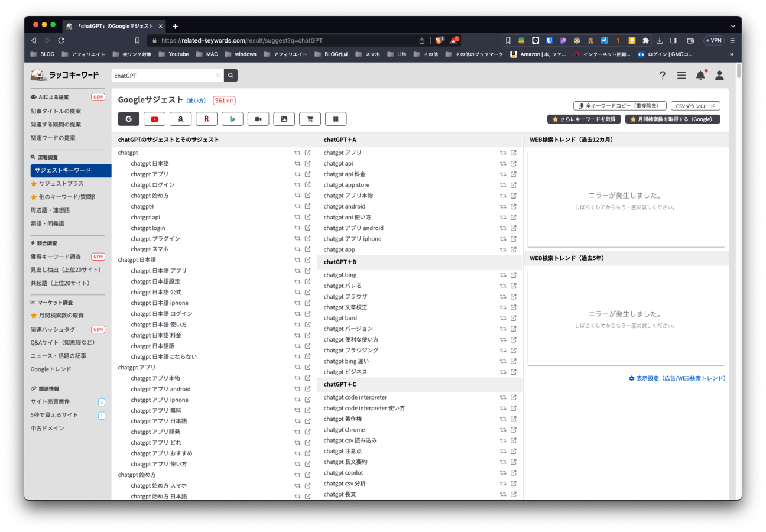
Task: Open the notifications bell
Action: (700, 76)
